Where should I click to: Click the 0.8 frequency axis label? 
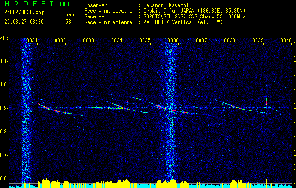(x=4, y=132)
